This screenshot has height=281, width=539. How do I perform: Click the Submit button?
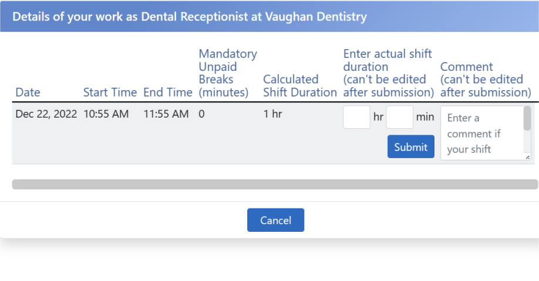click(x=411, y=147)
